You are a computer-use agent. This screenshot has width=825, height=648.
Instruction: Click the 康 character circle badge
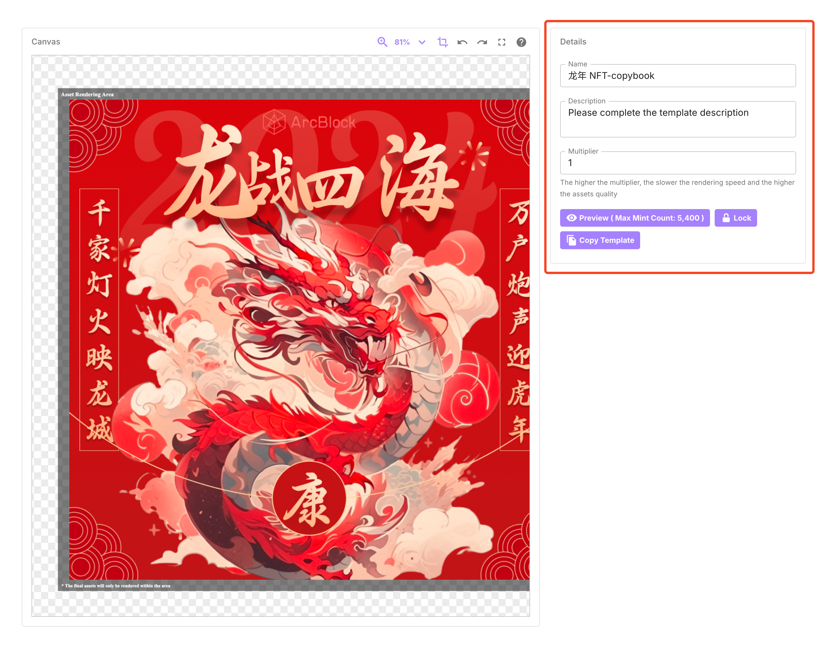309,498
